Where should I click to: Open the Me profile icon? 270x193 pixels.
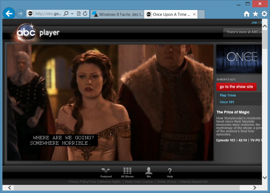149,172
